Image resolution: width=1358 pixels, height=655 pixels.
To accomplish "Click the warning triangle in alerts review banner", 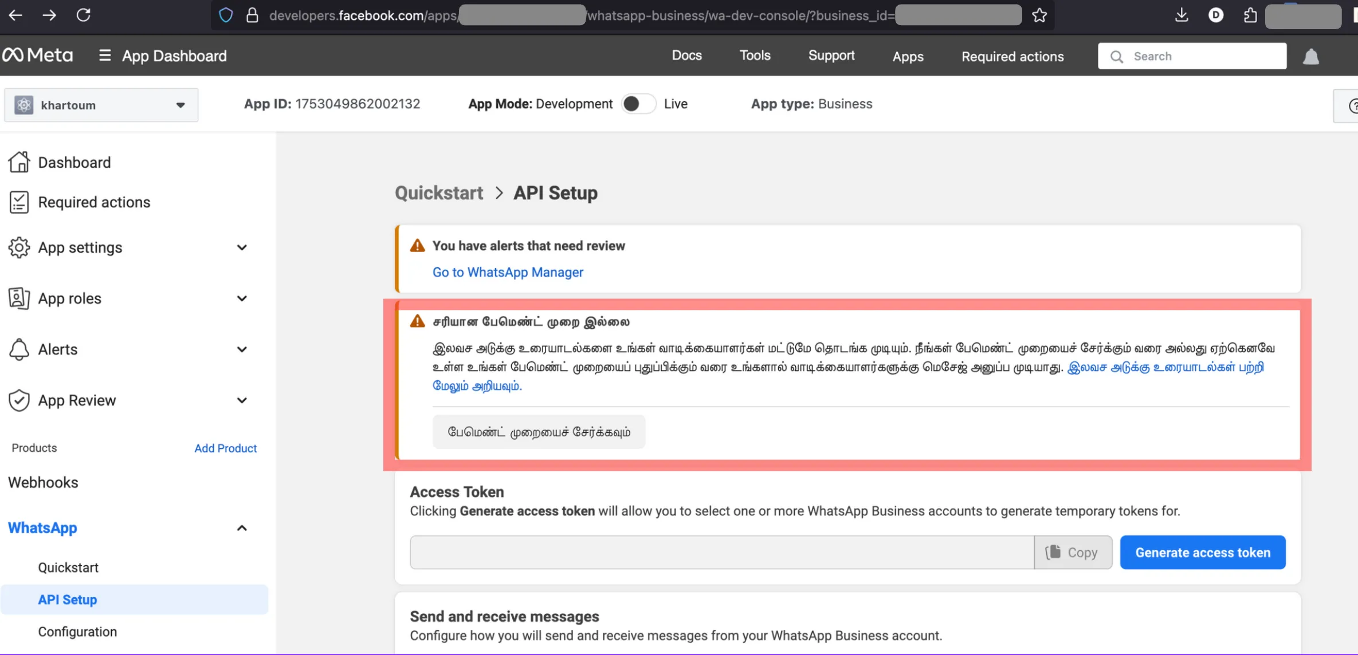I will (417, 246).
